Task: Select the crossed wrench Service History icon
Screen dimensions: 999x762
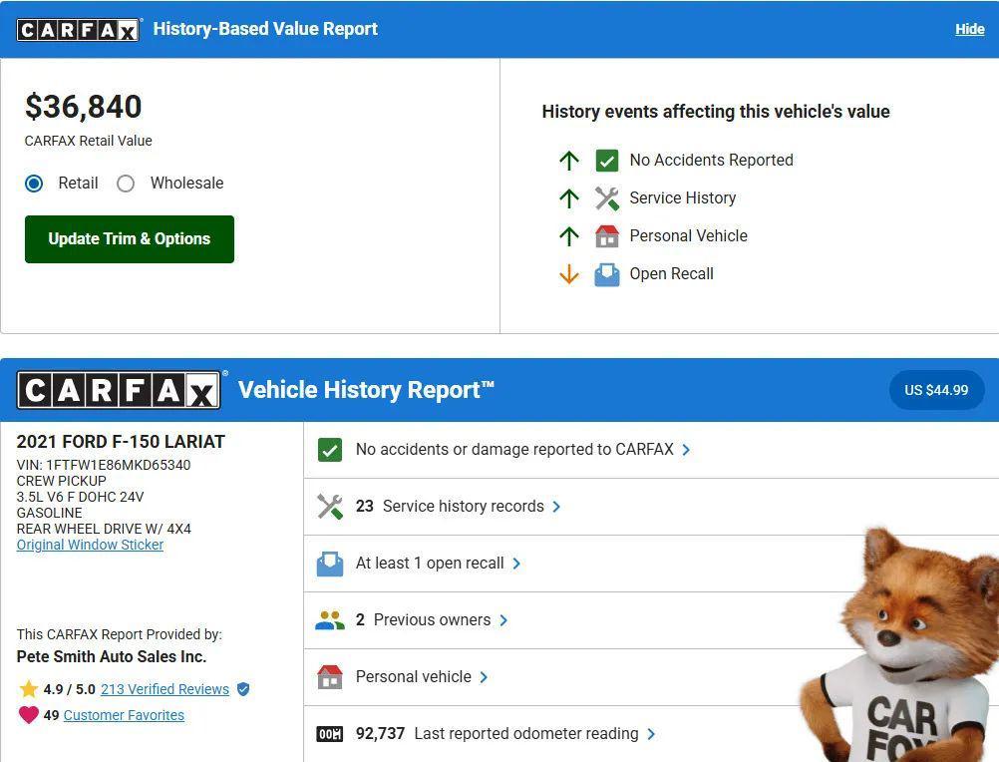Action: (606, 197)
